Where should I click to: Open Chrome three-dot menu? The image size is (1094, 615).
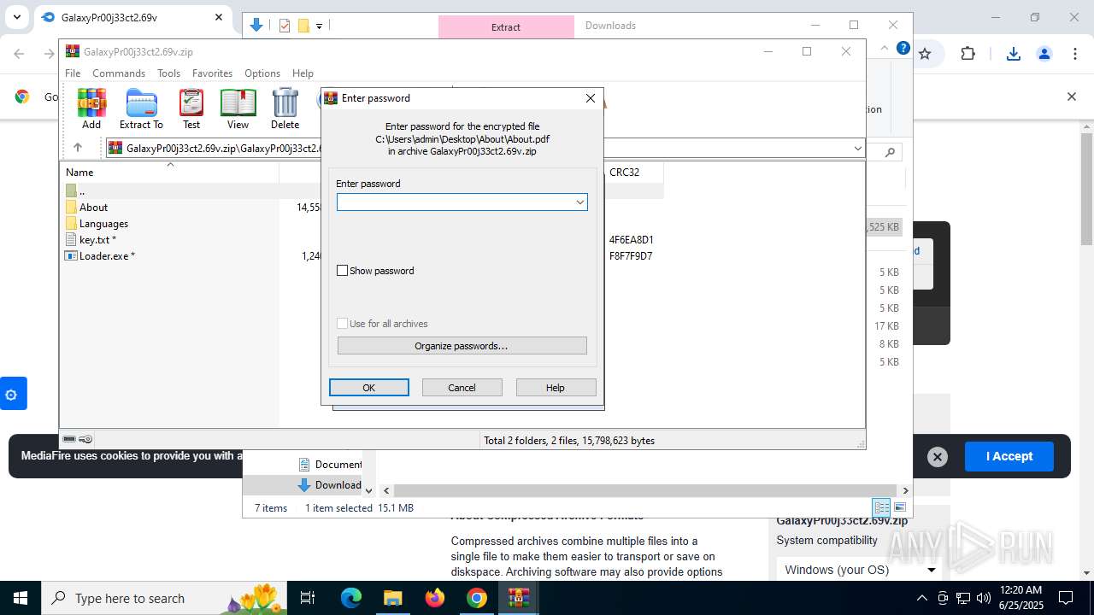tap(1075, 54)
